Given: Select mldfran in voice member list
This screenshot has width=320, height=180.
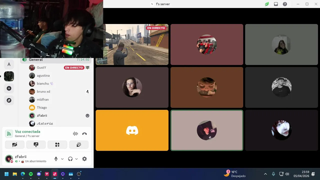Looking at the screenshot, I should [x=59, y=99].
